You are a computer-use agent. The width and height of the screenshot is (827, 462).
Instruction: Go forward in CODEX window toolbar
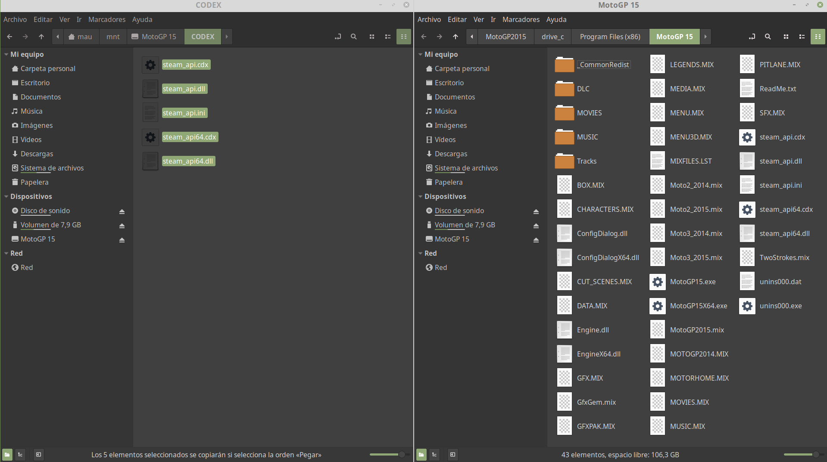pos(25,37)
